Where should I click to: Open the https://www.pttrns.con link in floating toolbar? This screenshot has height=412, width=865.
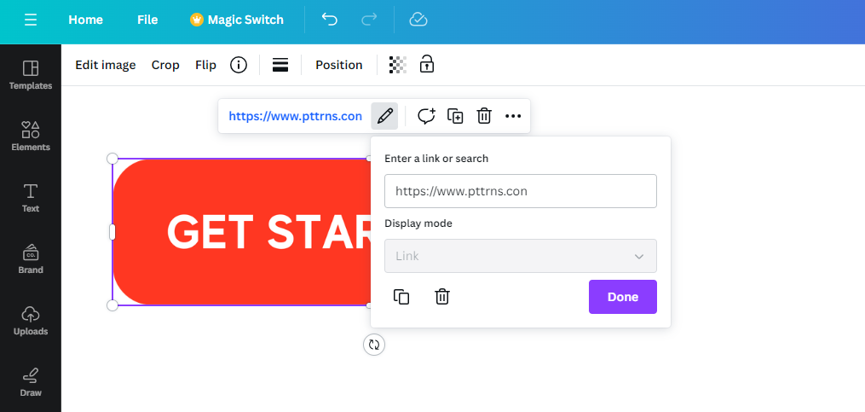tap(295, 116)
